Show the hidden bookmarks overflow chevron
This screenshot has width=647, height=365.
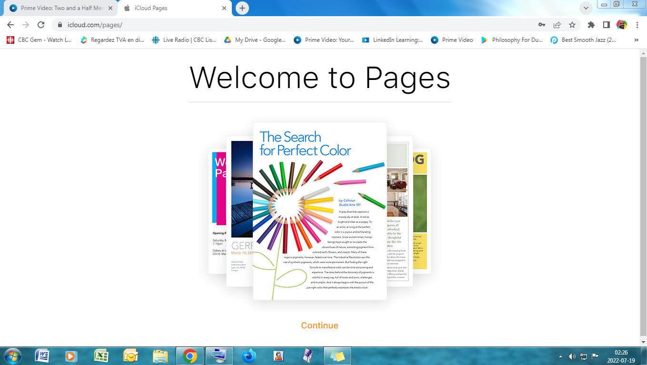(637, 40)
